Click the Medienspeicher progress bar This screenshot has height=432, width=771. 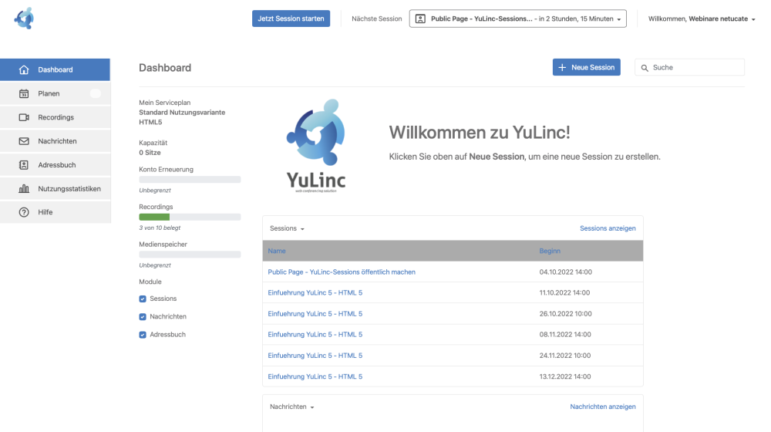pos(190,255)
